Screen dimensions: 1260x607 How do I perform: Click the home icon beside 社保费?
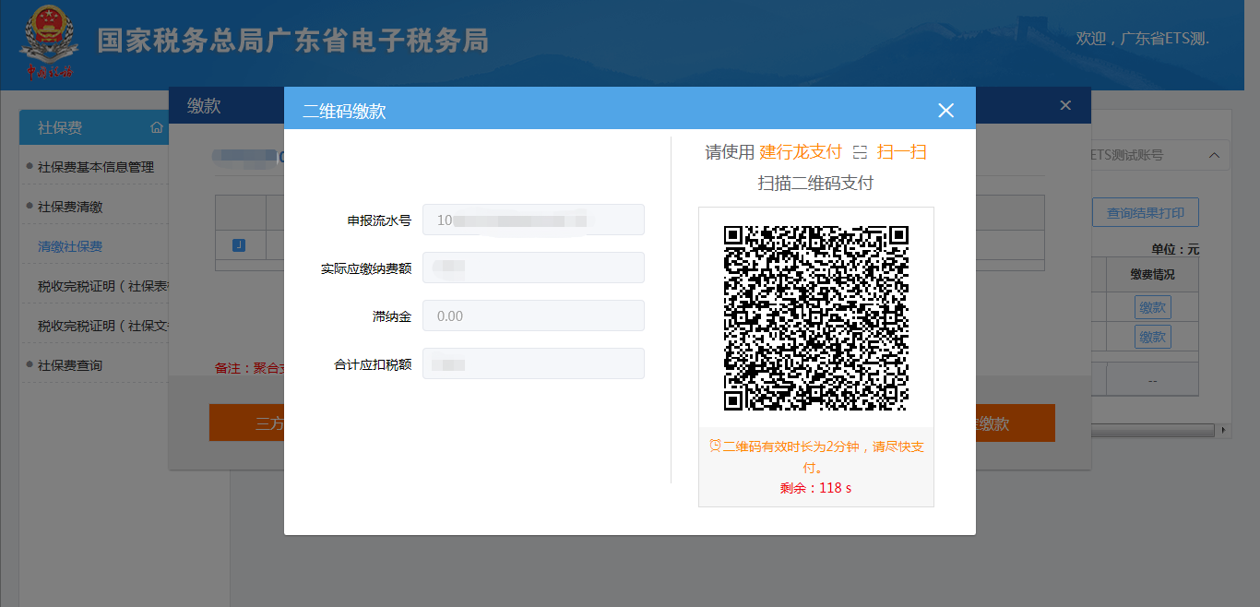coord(157,127)
